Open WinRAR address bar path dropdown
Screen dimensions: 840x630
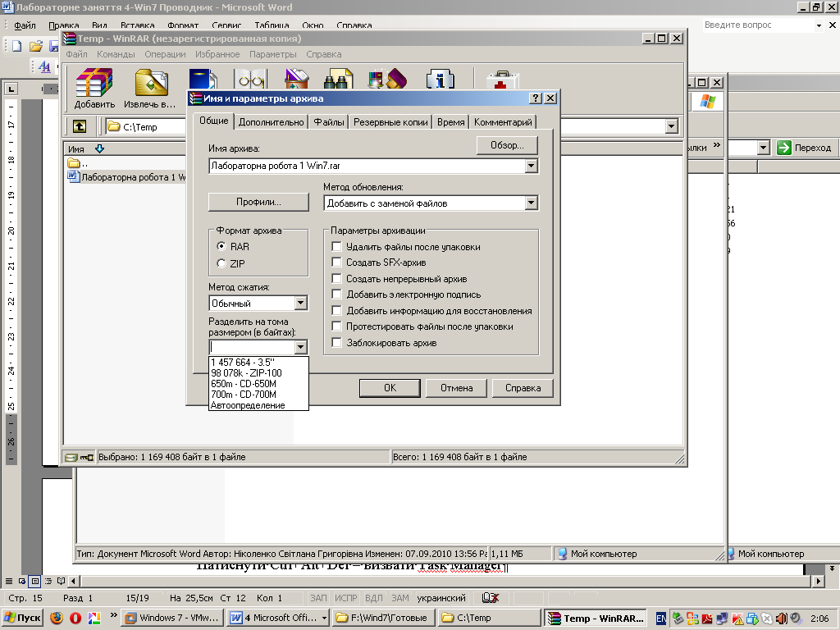coord(671,126)
